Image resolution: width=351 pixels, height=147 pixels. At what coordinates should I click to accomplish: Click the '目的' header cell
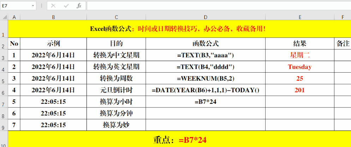coord(116,44)
